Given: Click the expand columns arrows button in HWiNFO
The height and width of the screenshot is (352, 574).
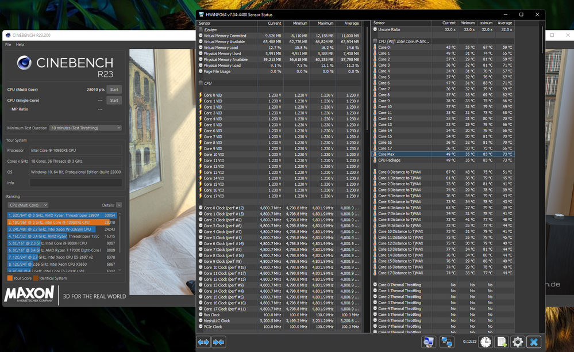Looking at the screenshot, I should pos(203,342).
